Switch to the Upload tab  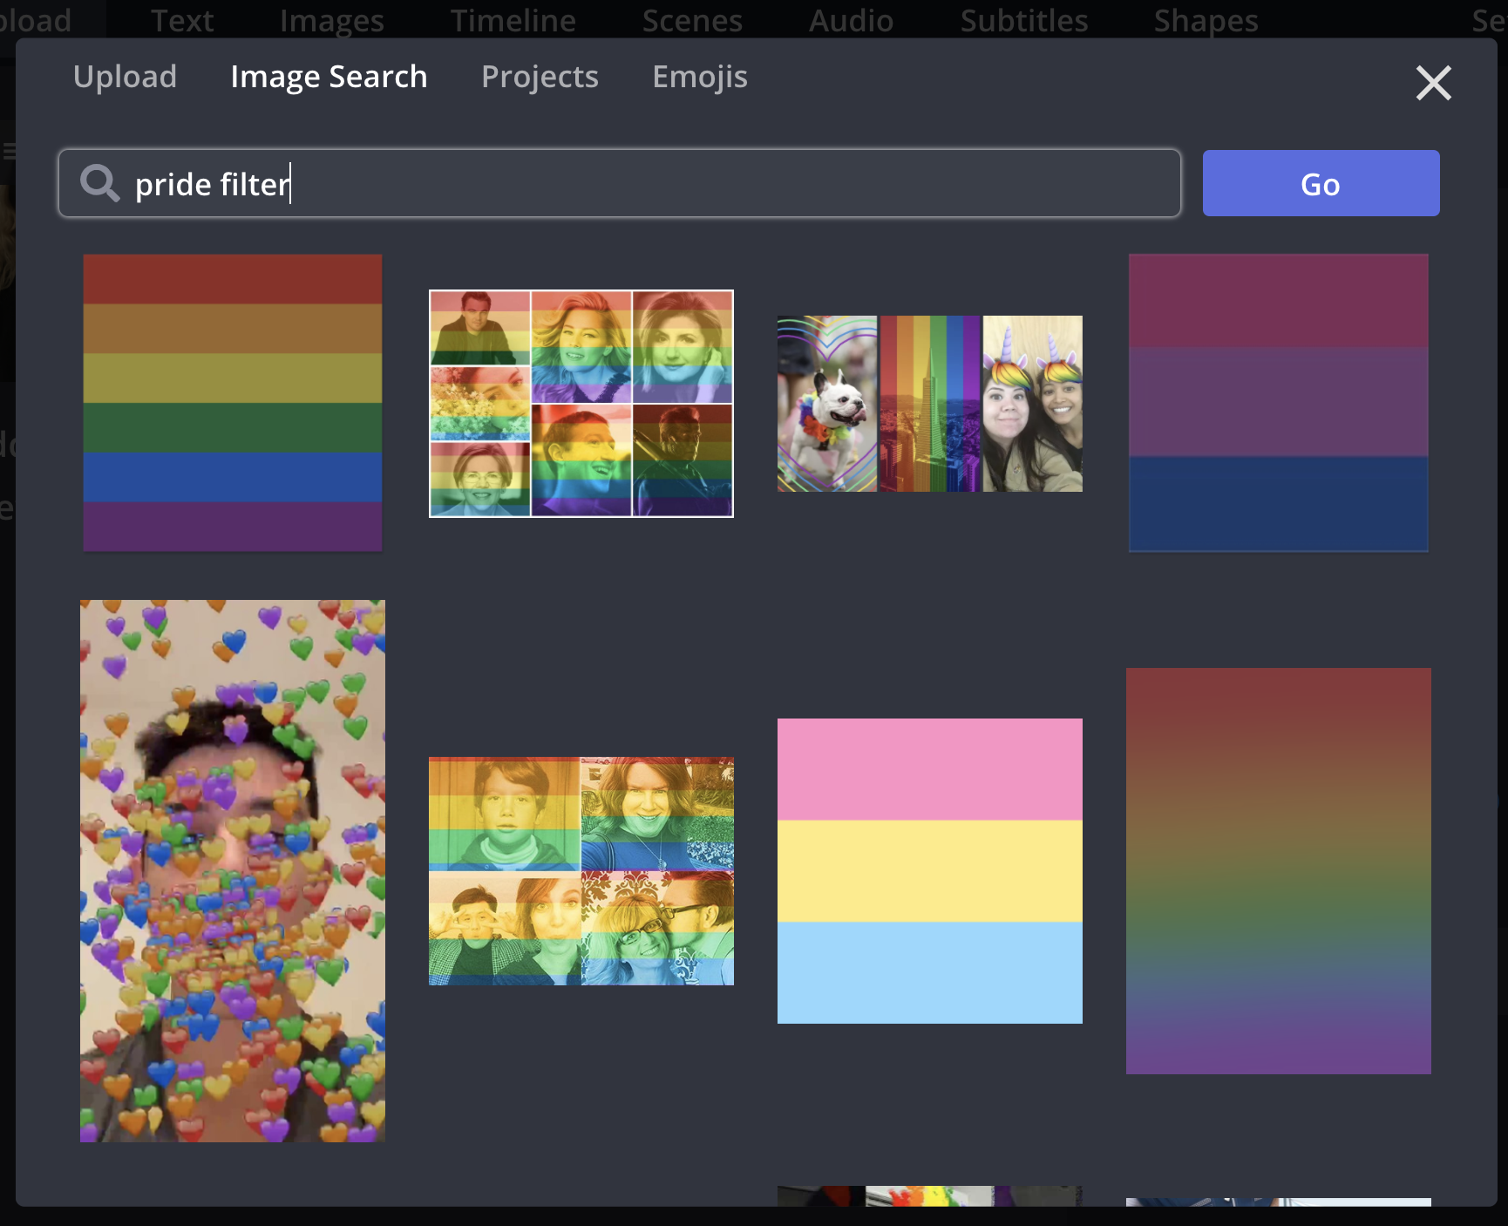coord(125,77)
